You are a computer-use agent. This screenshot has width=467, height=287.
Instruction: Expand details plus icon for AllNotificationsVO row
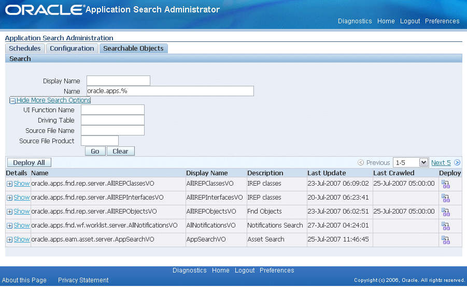pyautogui.click(x=9, y=226)
